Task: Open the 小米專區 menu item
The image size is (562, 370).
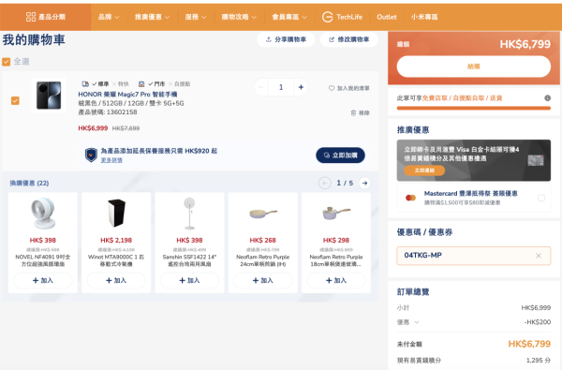Action: click(x=424, y=17)
